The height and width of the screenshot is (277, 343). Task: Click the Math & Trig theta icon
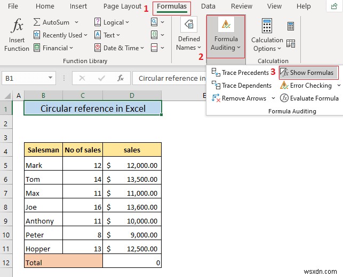click(154, 35)
